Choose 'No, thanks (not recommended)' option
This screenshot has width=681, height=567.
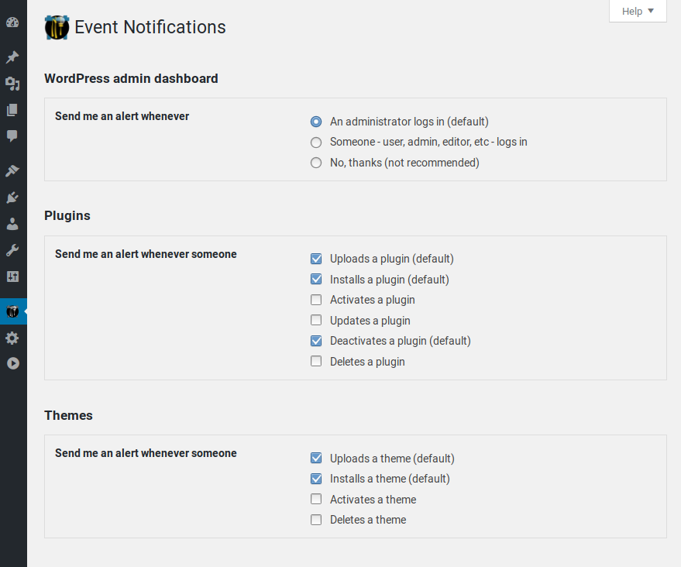316,163
